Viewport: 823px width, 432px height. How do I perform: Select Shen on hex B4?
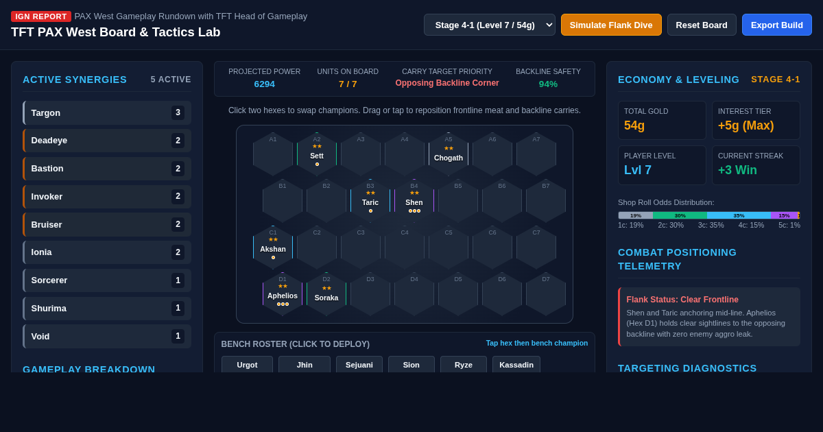414,201
